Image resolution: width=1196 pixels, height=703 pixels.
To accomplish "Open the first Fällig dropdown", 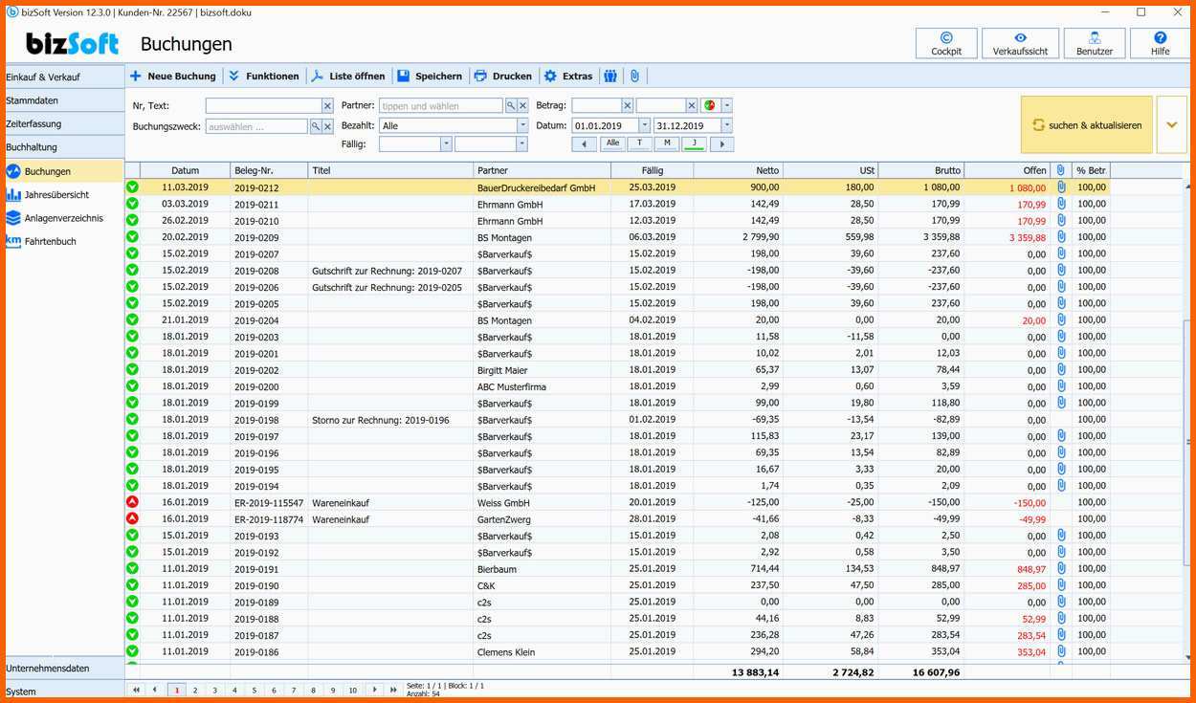I will [x=446, y=144].
